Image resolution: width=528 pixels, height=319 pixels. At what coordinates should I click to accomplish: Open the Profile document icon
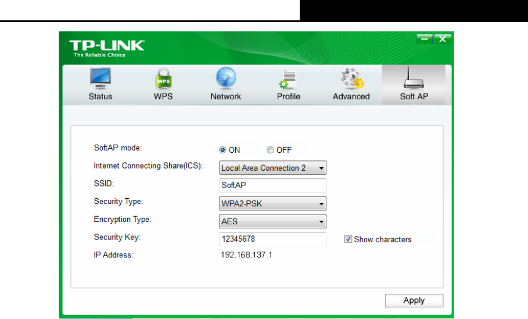(288, 79)
